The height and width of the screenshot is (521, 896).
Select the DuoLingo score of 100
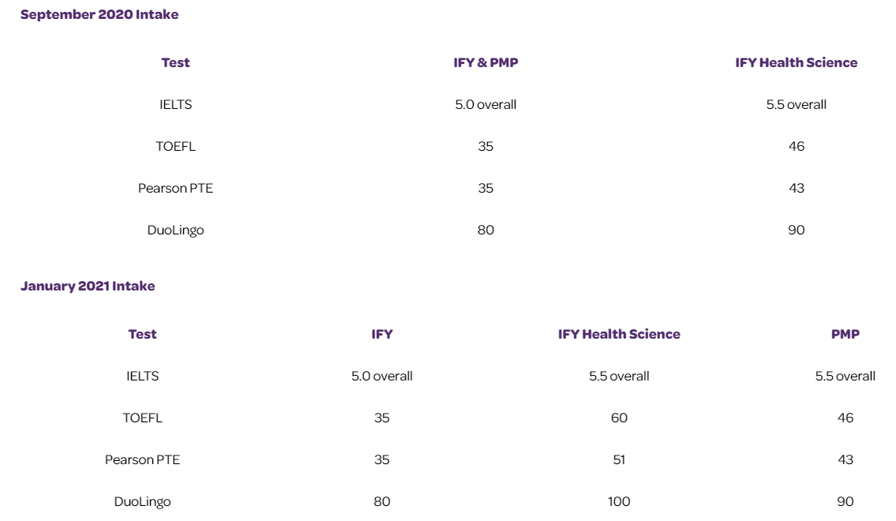pos(619,502)
